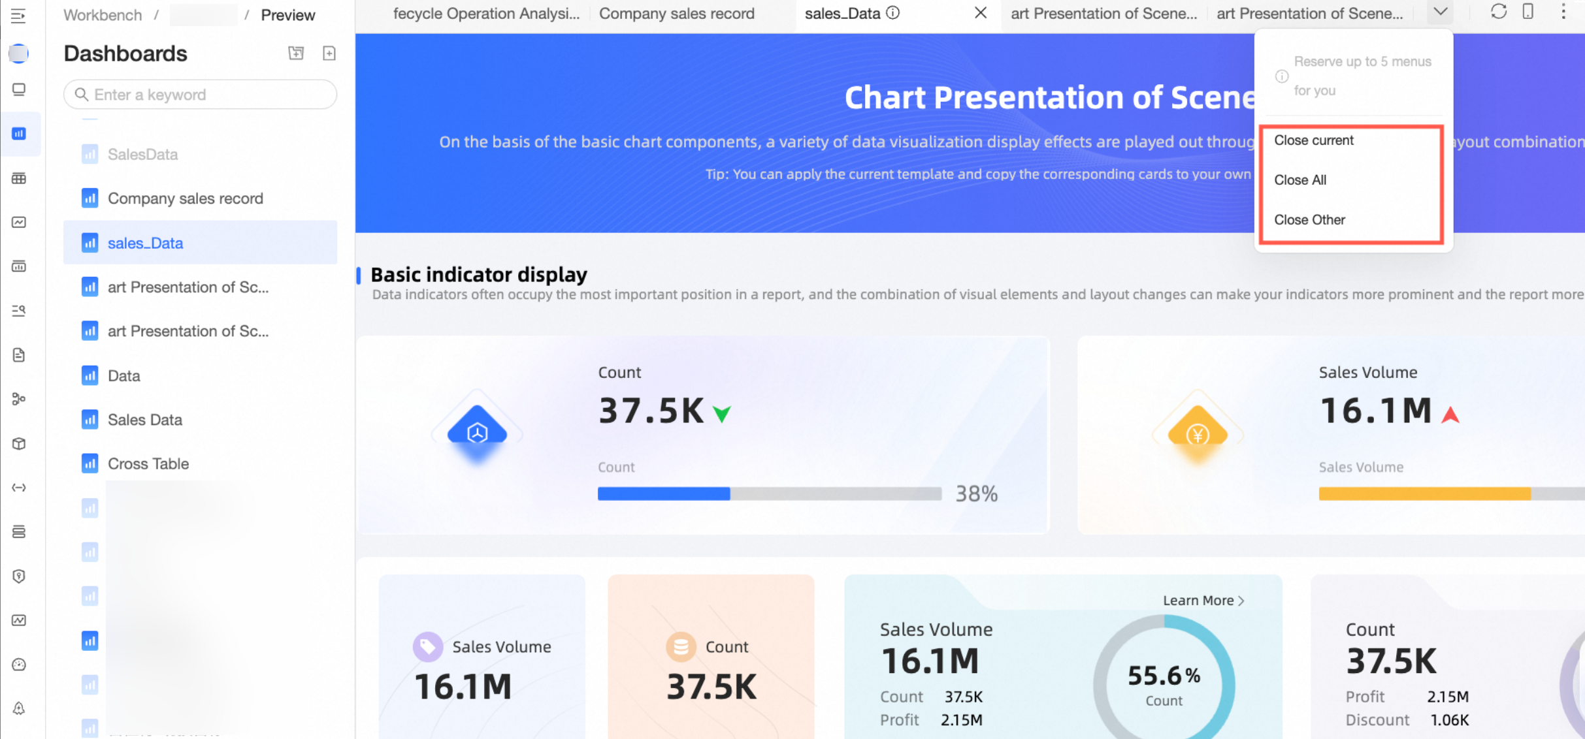The image size is (1585, 739).
Task: Open the three-dot more options menu
Action: coord(1563,12)
